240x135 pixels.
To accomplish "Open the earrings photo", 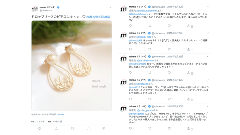I will point(72,66).
